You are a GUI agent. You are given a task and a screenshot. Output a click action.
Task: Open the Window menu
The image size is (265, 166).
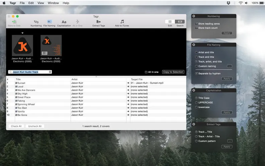pyautogui.click(x=53, y=3)
